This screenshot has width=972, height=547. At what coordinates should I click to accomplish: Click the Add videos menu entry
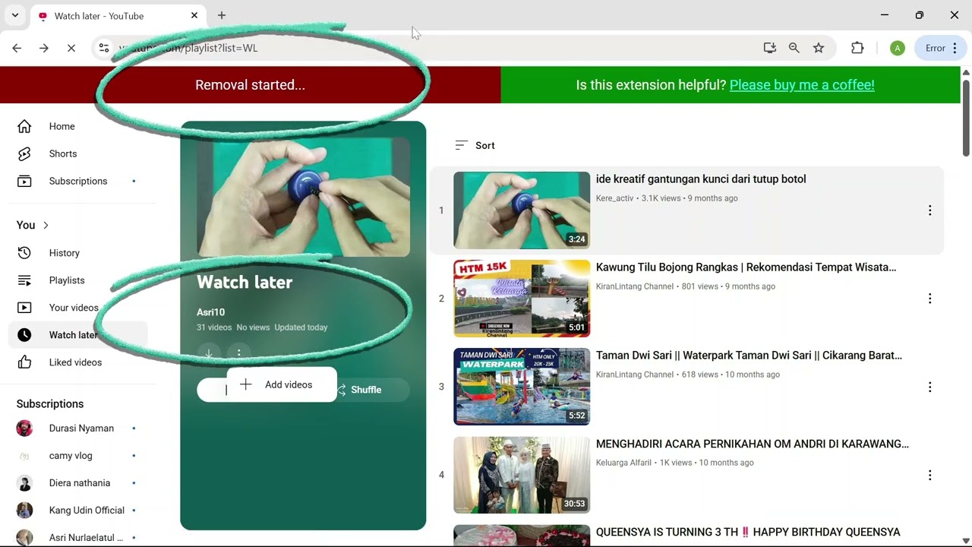pos(282,384)
